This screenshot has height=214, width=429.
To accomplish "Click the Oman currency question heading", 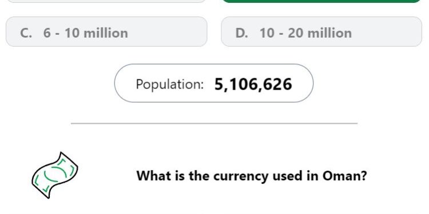I will pyautogui.click(x=252, y=176).
